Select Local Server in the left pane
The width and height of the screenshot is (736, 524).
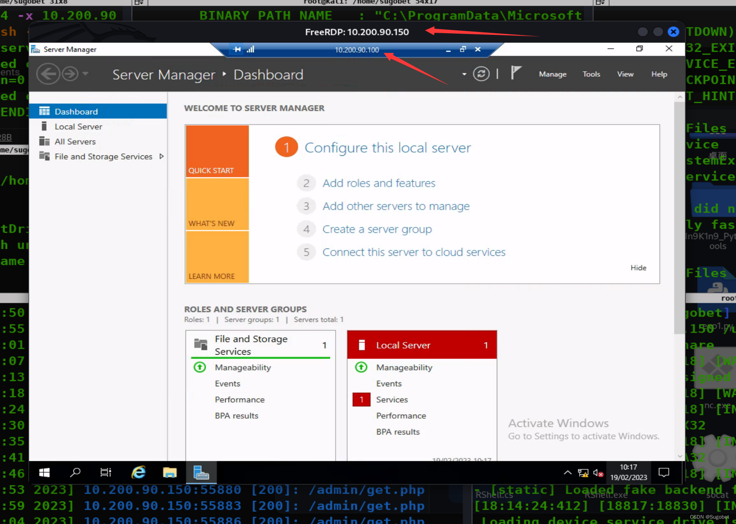[98, 126]
